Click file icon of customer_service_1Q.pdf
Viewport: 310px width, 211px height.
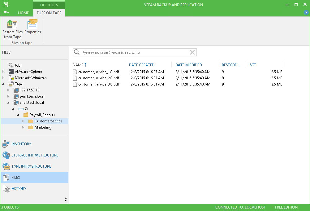coord(75,72)
